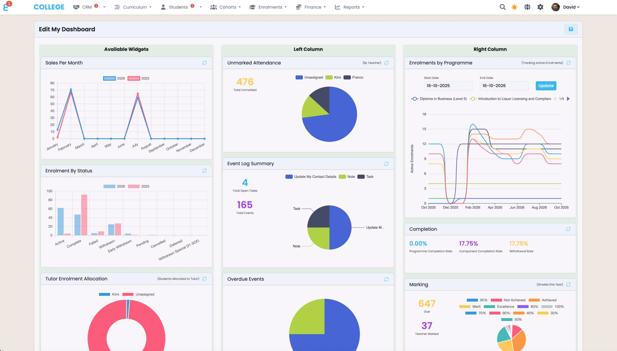
Task: Toggle Excellence legend swatch in Marking
Action: click(x=489, y=307)
